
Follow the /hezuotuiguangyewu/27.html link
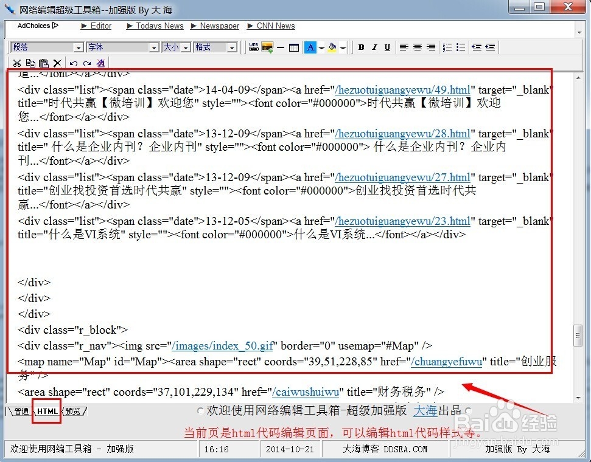[x=402, y=178]
